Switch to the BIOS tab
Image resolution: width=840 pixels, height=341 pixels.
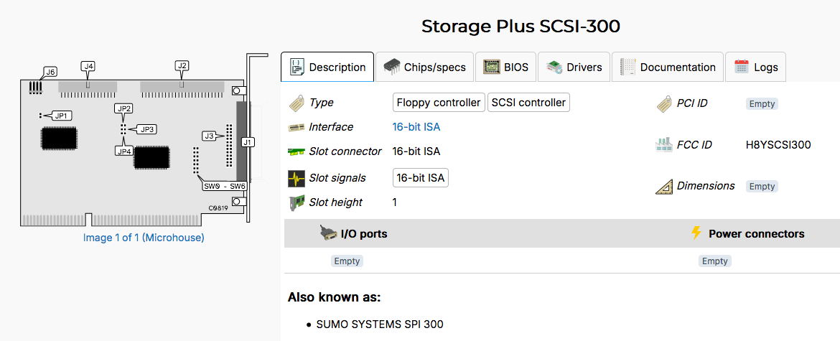coord(507,67)
